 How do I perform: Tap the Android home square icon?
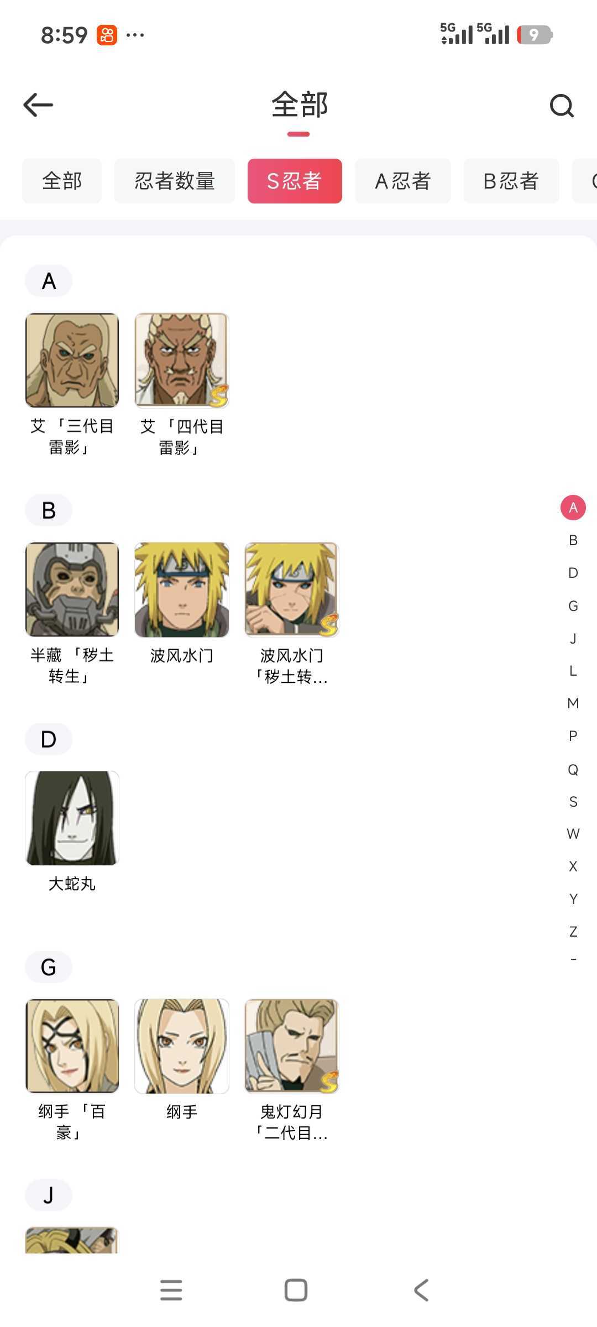pos(296,1290)
